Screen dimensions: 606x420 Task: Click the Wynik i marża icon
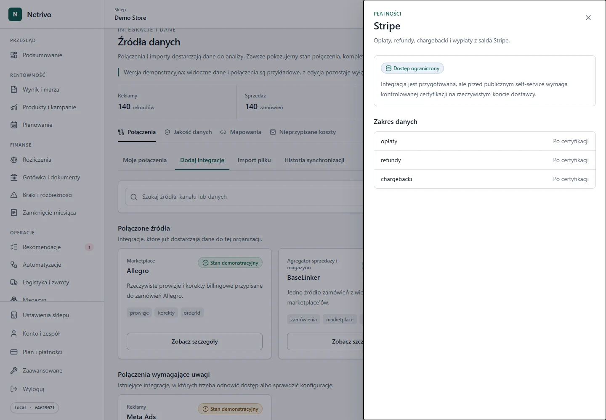tap(14, 89)
